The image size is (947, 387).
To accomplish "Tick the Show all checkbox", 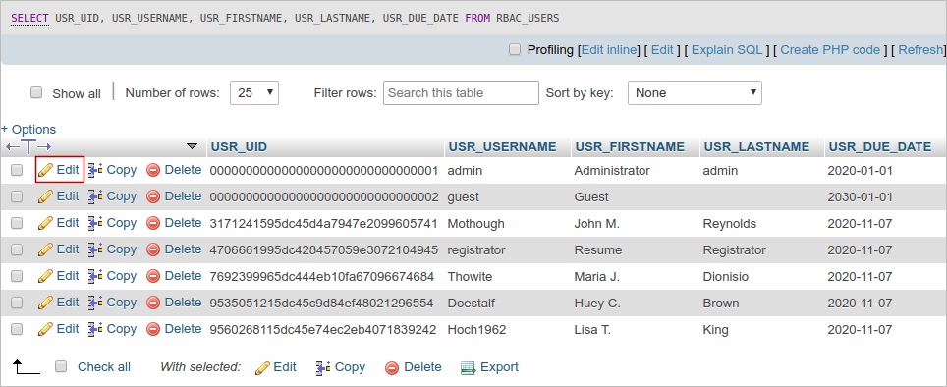I will pyautogui.click(x=37, y=93).
